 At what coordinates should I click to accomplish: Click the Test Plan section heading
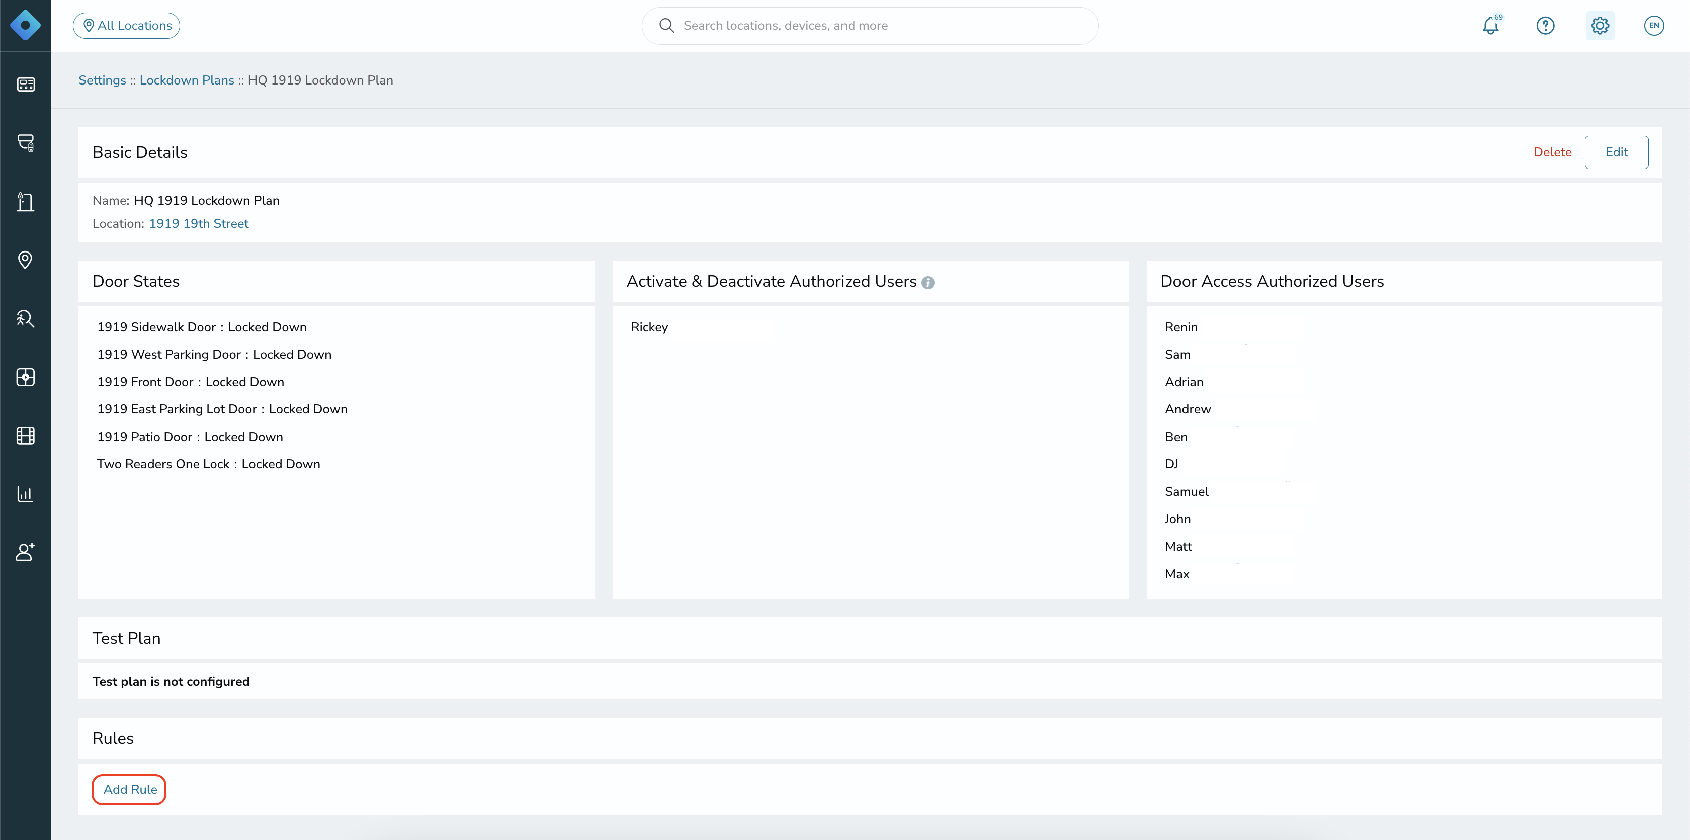click(126, 638)
